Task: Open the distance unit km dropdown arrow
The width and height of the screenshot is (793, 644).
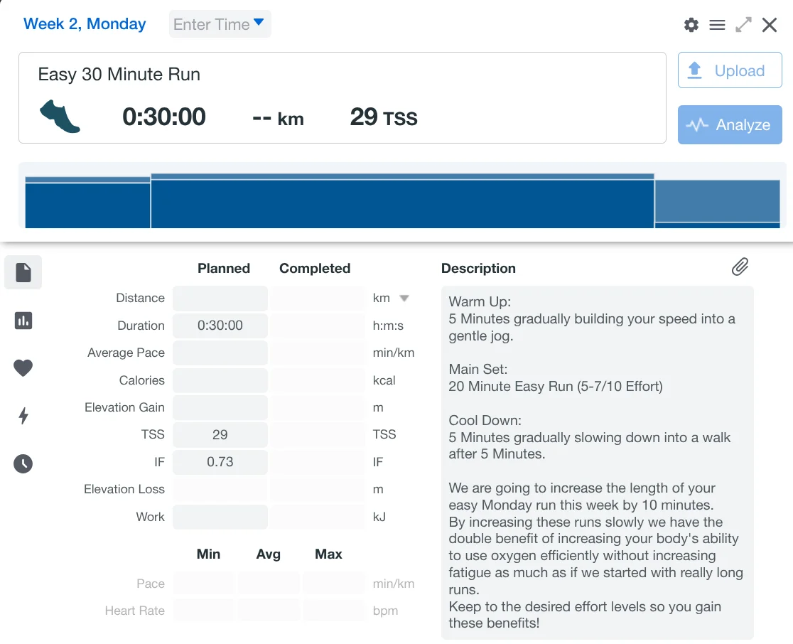Action: 404,299
